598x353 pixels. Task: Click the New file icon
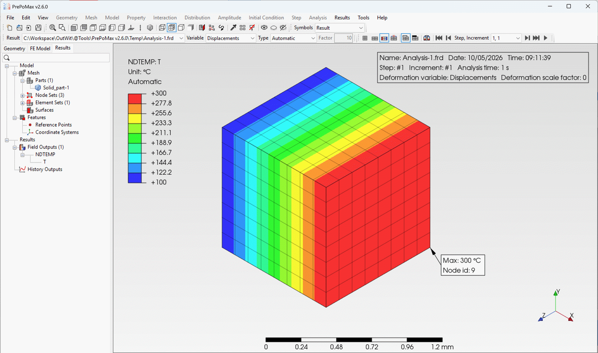(9, 28)
